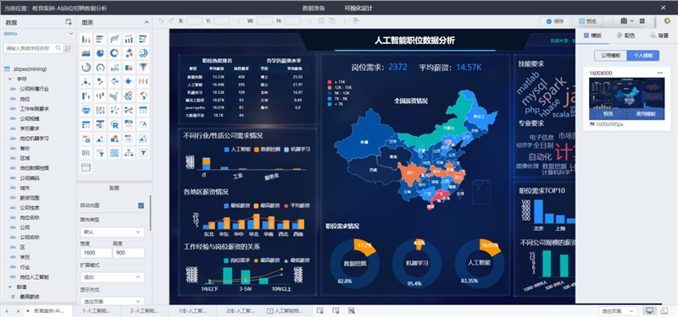Click the previous sheet tabs arrow

7,311
